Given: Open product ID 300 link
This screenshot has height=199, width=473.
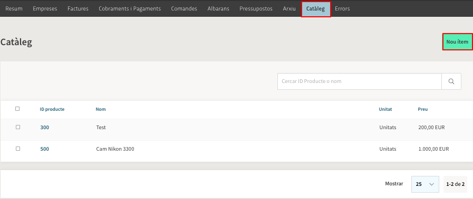Looking at the screenshot, I should (x=45, y=128).
